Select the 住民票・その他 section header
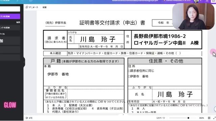This screenshot has width=216, height=121. click(165, 61)
